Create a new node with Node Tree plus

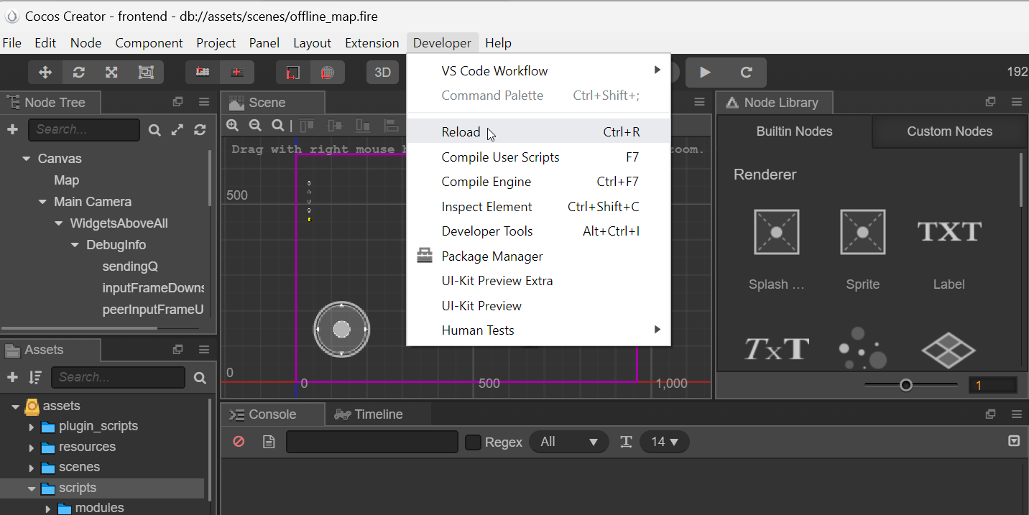click(12, 129)
